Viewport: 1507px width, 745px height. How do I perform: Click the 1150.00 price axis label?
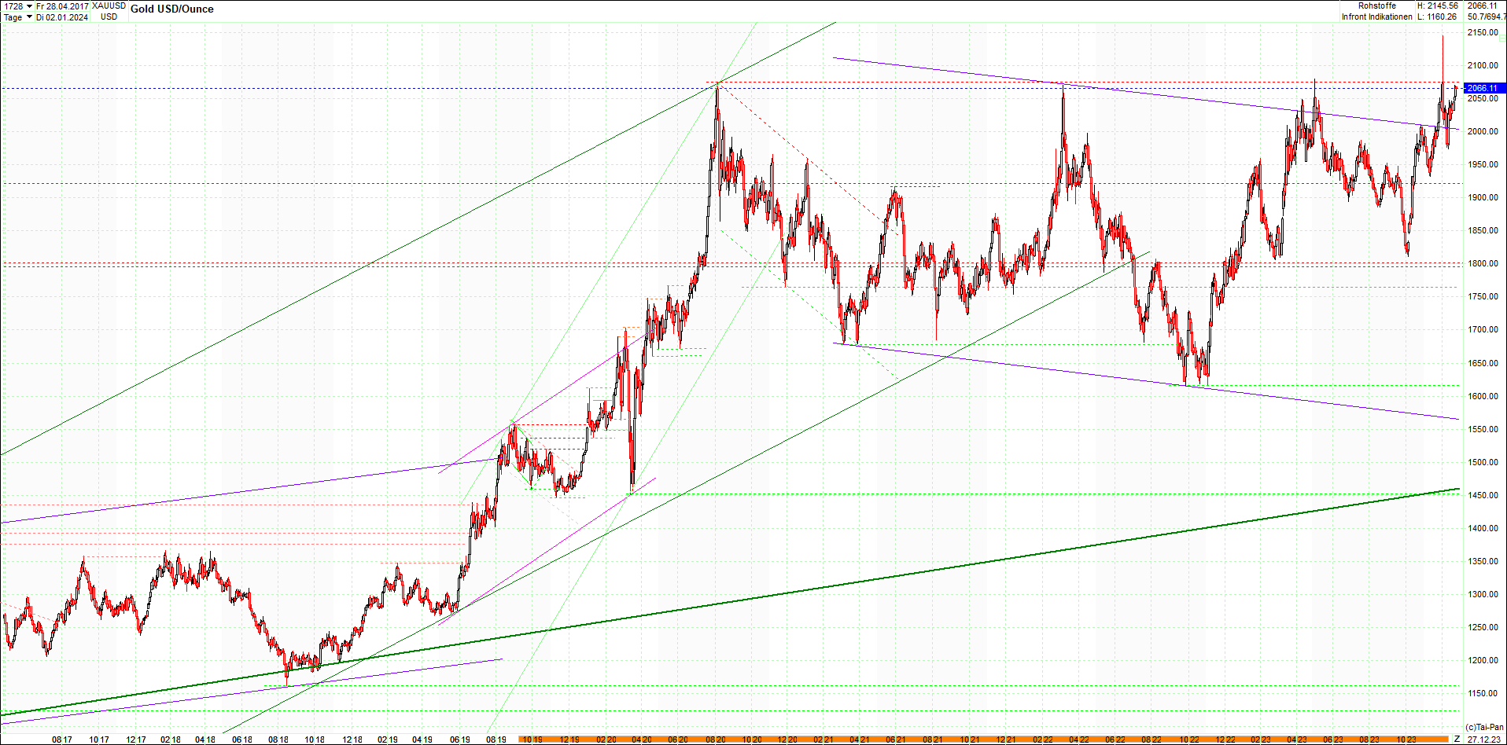(x=1483, y=693)
